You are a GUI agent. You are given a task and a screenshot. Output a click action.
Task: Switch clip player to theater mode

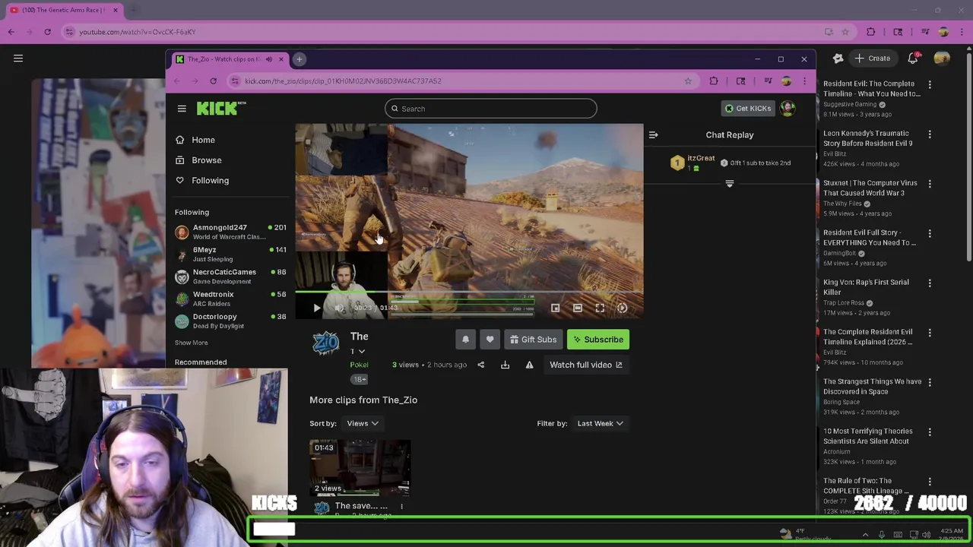pyautogui.click(x=578, y=308)
